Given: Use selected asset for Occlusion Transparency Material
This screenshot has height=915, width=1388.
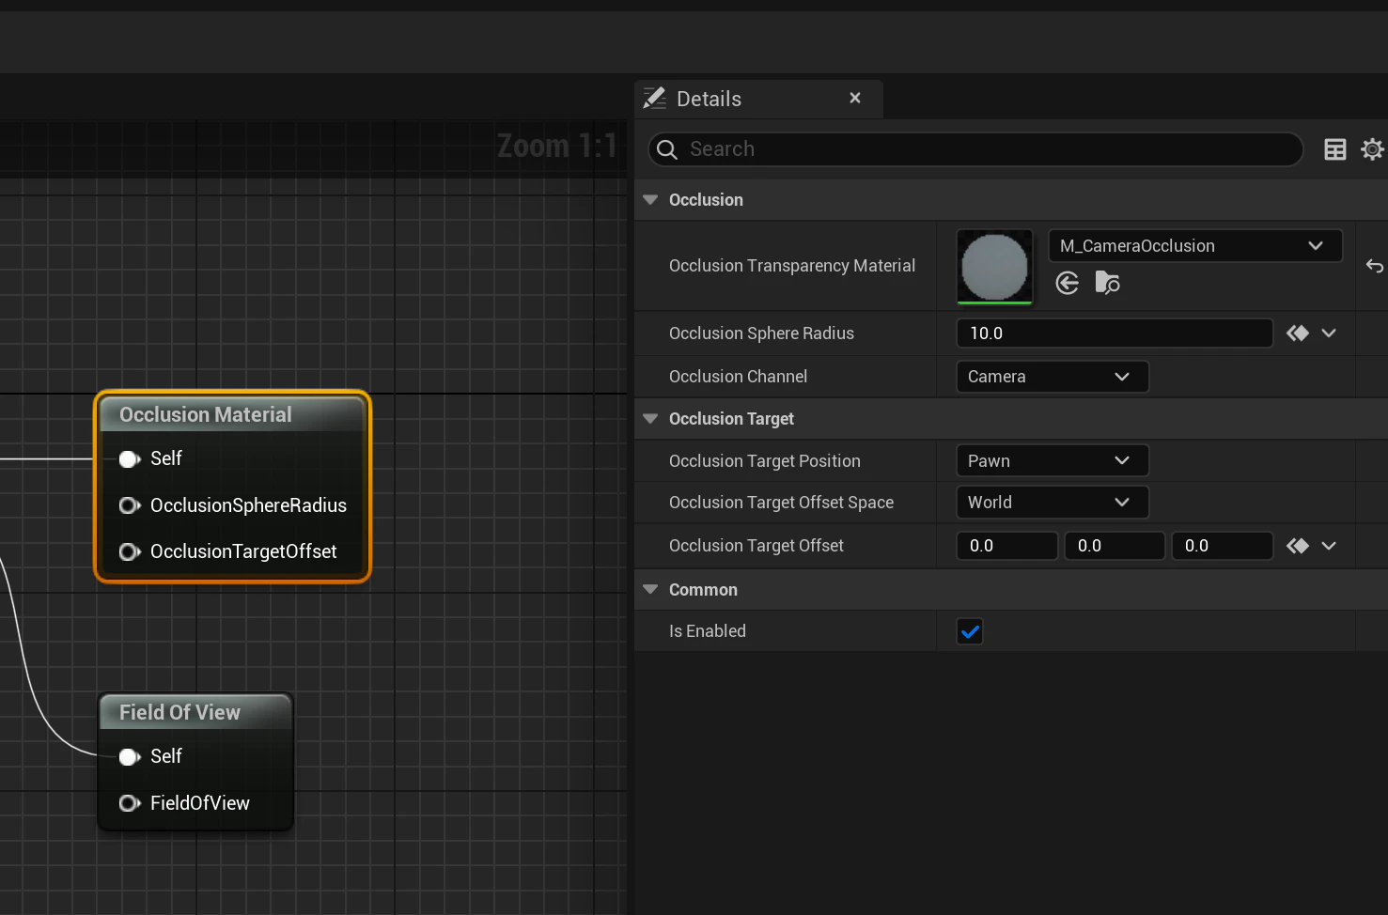Looking at the screenshot, I should pos(1067,283).
